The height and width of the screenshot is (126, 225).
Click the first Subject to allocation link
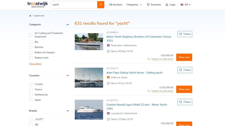click(x=162, y=59)
